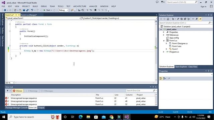
Task: Open the BUILD menu
Action: (35, 6)
